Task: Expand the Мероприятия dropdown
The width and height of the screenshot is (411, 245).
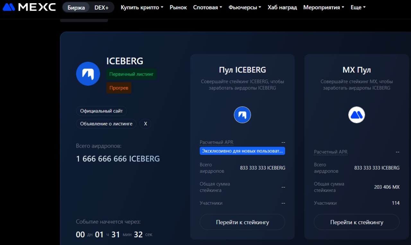Action: pyautogui.click(x=324, y=7)
